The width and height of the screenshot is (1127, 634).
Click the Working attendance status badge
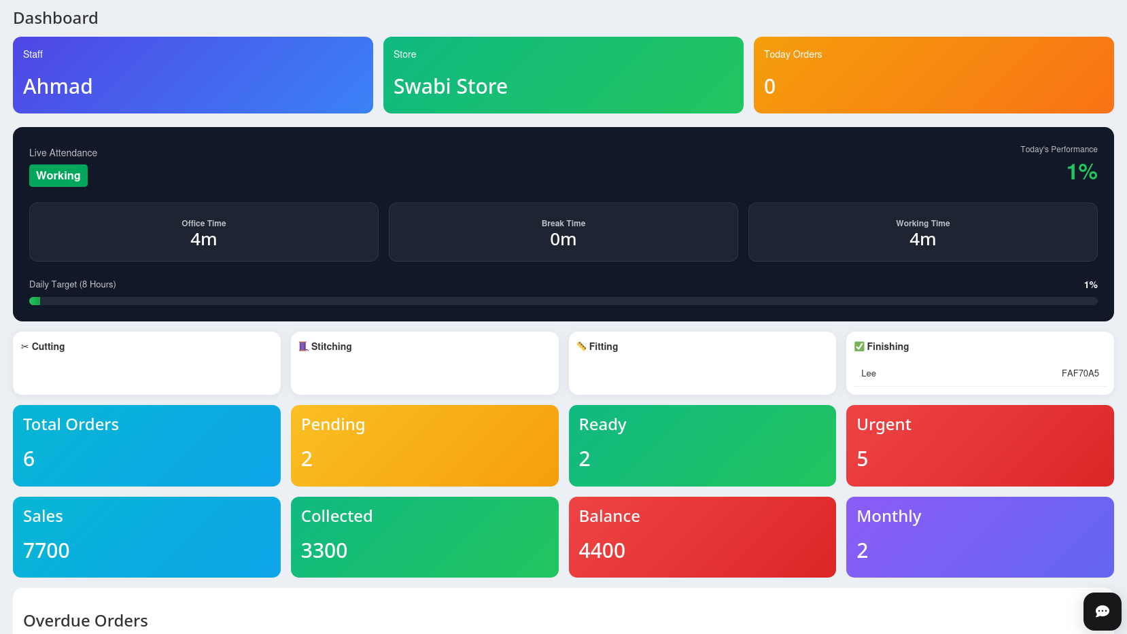tap(58, 175)
